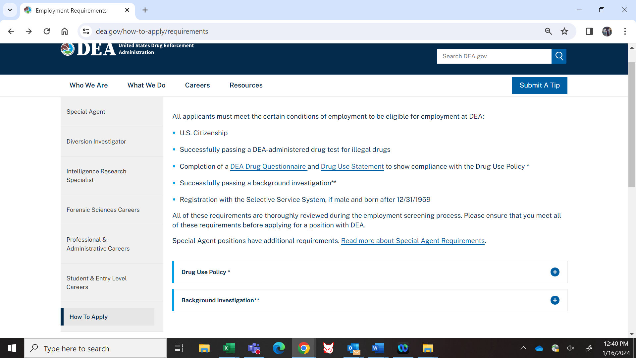This screenshot has height=358, width=636.
Task: Click into the Search DEA.gov field
Action: 494,56
